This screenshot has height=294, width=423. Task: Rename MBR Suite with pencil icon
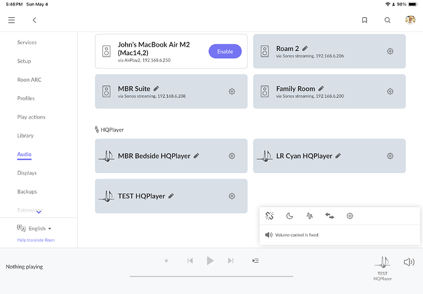point(156,88)
